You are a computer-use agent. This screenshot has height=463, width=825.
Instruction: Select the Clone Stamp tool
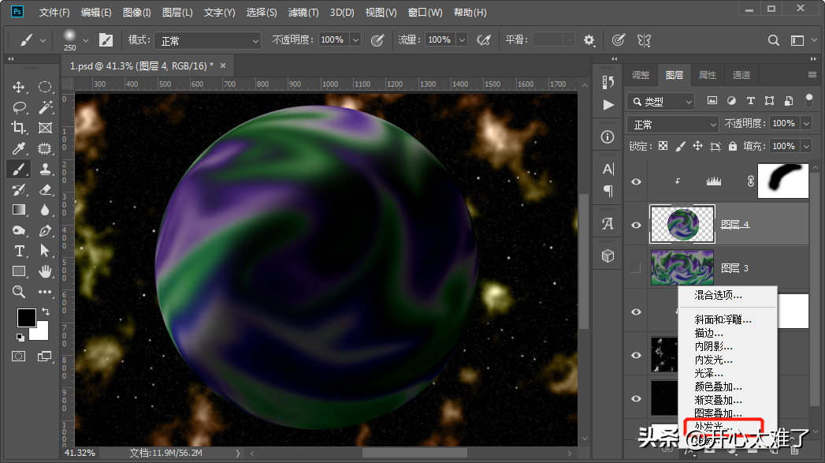pyautogui.click(x=45, y=169)
